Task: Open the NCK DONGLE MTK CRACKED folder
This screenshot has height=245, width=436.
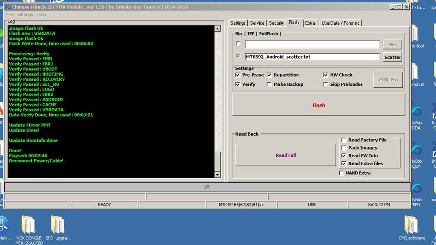Action: (x=29, y=225)
